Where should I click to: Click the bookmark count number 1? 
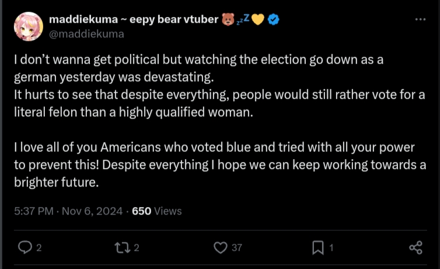331,248
